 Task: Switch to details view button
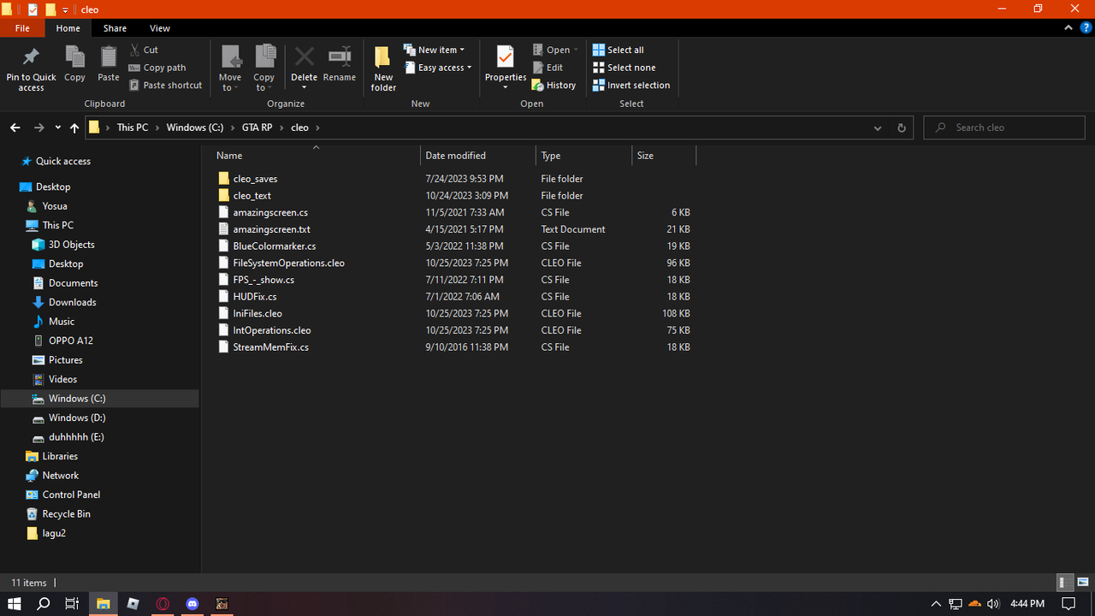[1065, 583]
